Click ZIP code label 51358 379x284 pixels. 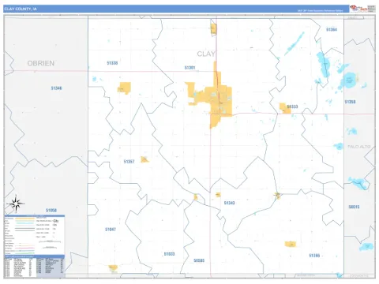350,102
